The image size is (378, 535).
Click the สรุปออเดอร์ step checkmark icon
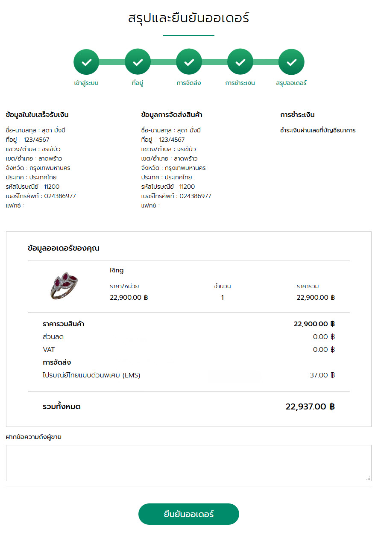click(x=291, y=62)
